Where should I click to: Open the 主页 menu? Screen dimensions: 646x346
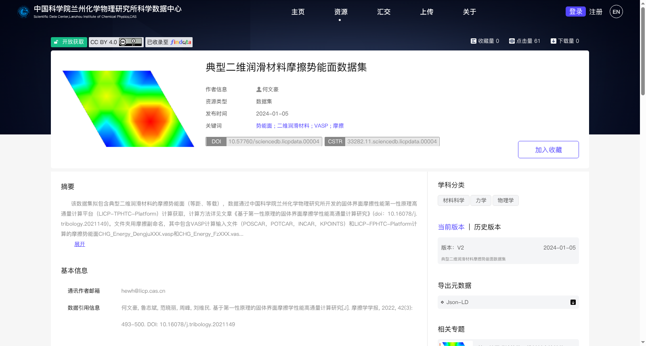click(298, 12)
